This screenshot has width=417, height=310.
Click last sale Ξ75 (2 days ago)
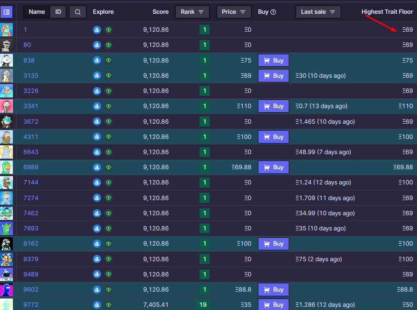(x=319, y=259)
